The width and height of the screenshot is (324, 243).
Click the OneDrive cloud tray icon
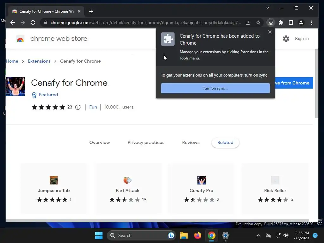pyautogui.click(x=268, y=235)
